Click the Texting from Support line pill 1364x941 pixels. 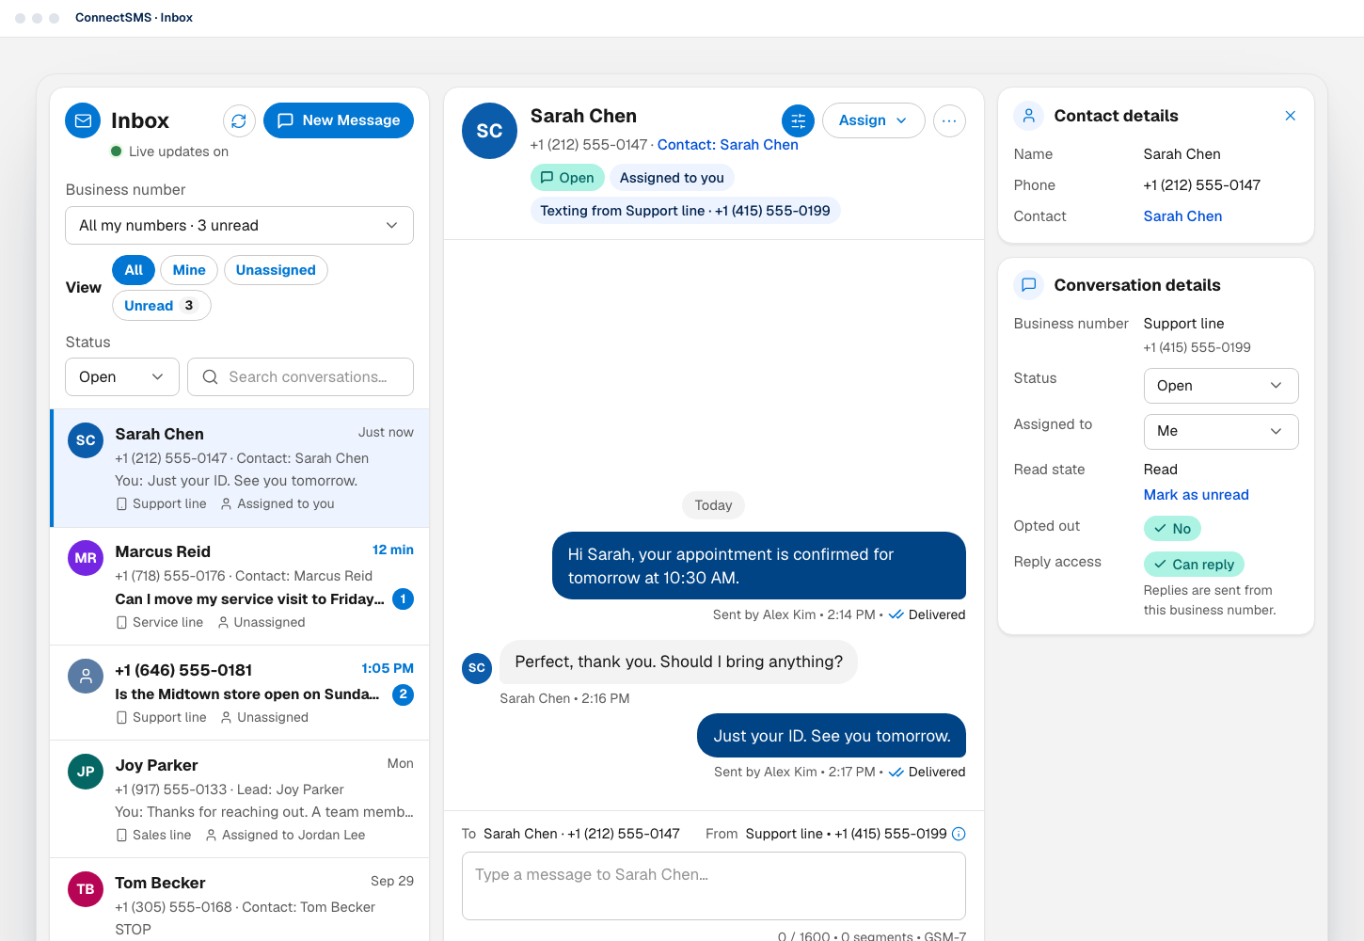685,211
